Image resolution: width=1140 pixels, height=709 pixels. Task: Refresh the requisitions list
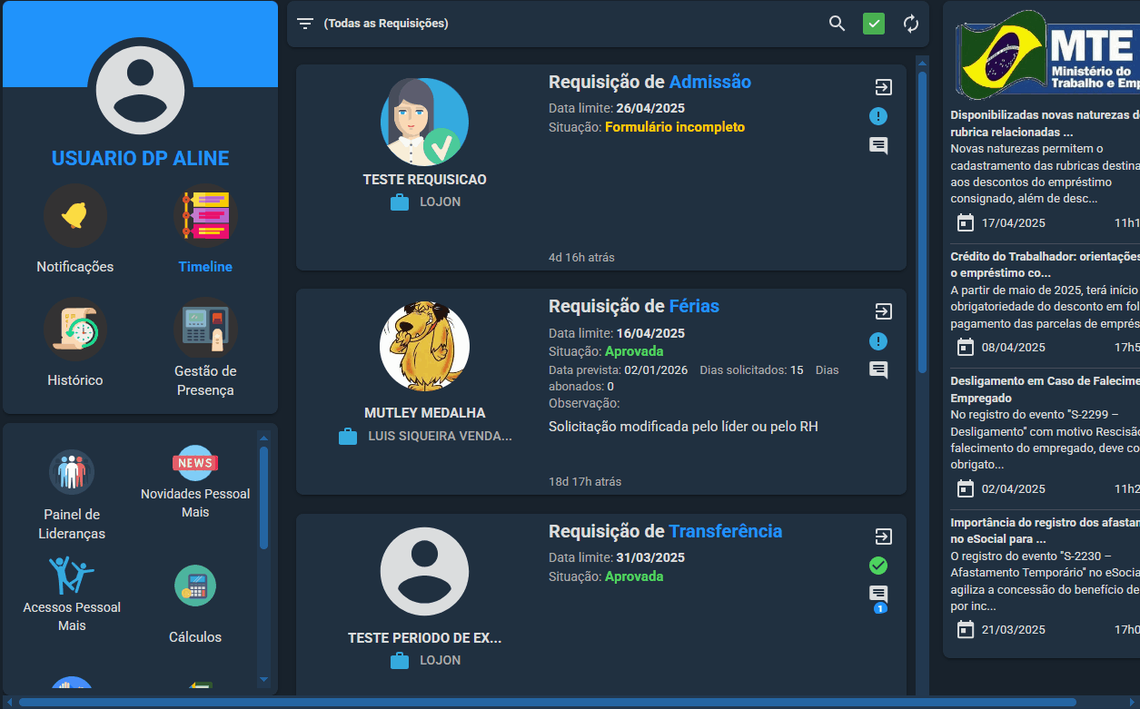click(x=911, y=24)
